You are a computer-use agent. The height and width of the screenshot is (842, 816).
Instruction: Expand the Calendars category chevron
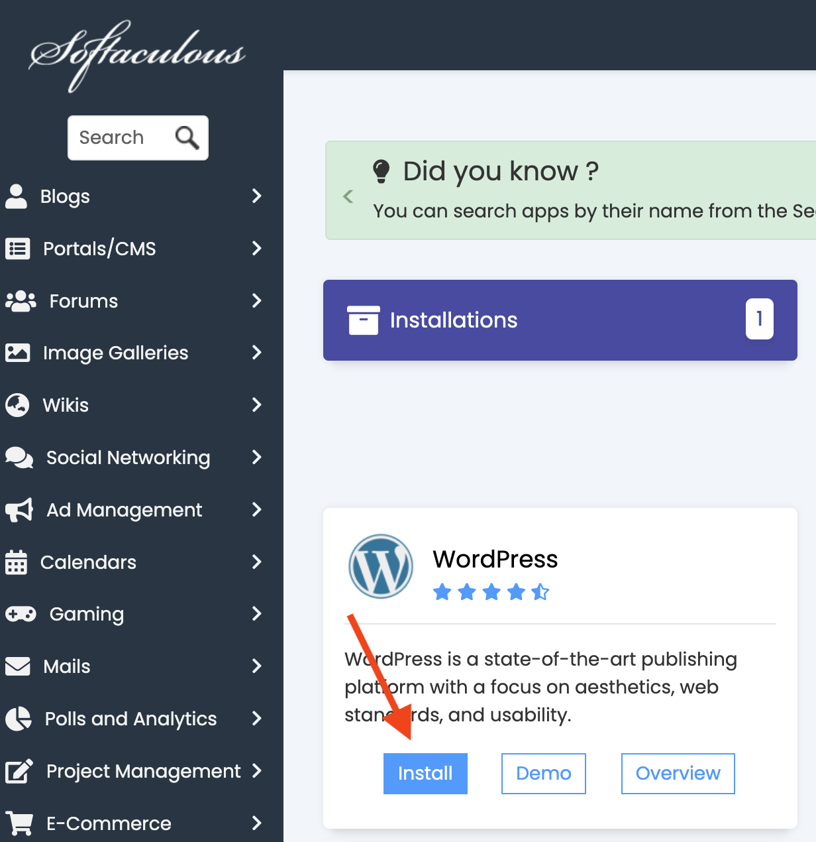tap(257, 562)
